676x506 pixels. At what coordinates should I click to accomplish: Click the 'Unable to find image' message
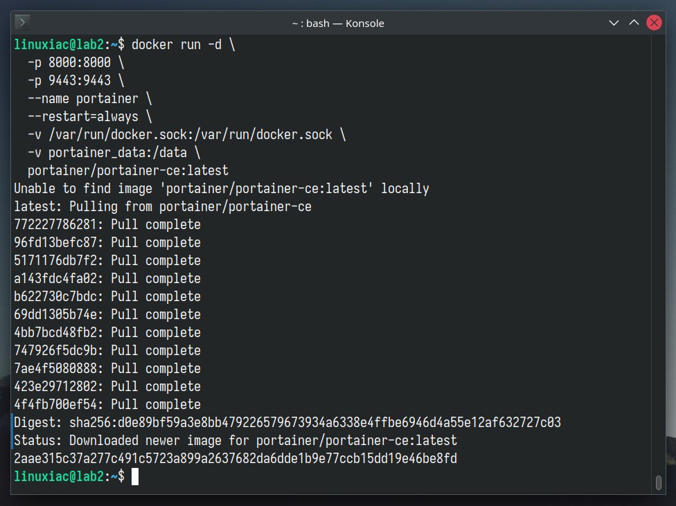tap(221, 189)
